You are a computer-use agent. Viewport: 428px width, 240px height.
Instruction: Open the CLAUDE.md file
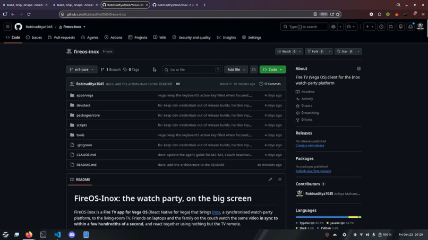click(86, 155)
